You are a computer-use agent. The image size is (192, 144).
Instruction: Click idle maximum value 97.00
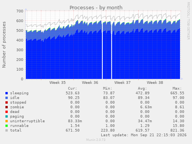(x=178, y=98)
